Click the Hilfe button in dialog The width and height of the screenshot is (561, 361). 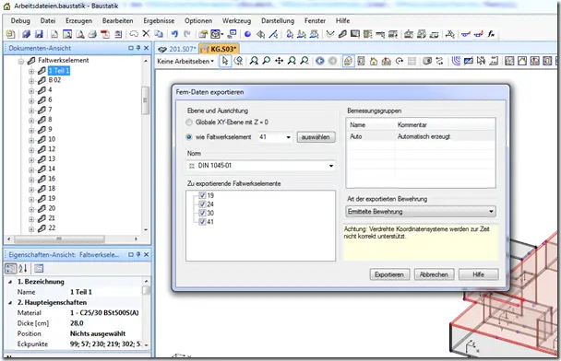tap(478, 274)
